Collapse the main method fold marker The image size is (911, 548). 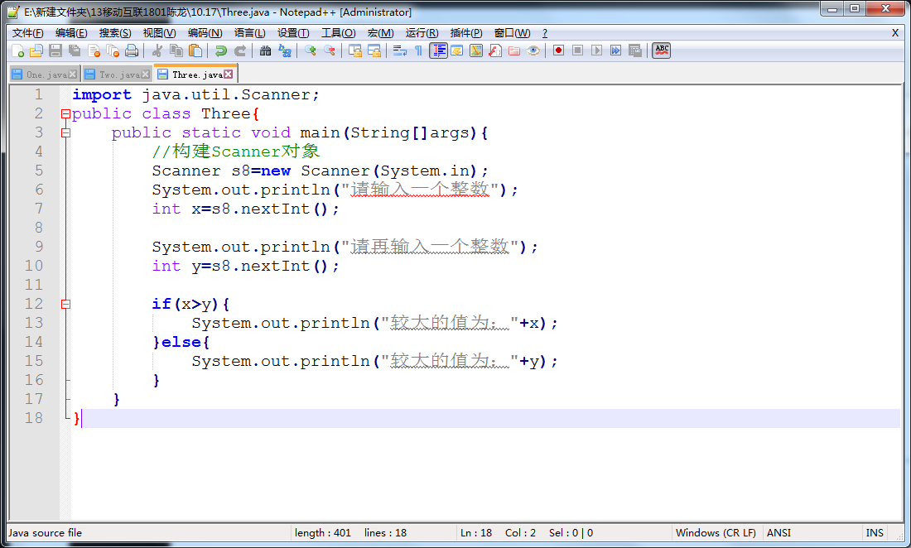[65, 133]
